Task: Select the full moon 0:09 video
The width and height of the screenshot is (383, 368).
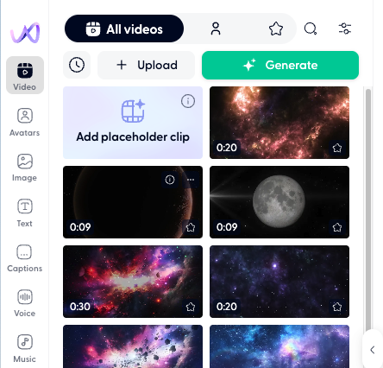Action: click(x=279, y=202)
